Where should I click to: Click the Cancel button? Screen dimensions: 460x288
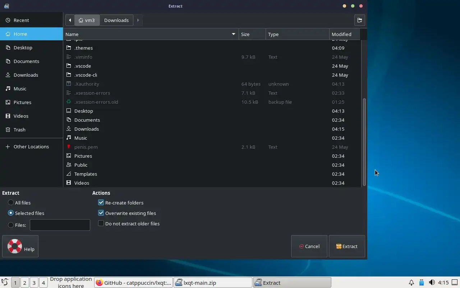click(x=309, y=246)
